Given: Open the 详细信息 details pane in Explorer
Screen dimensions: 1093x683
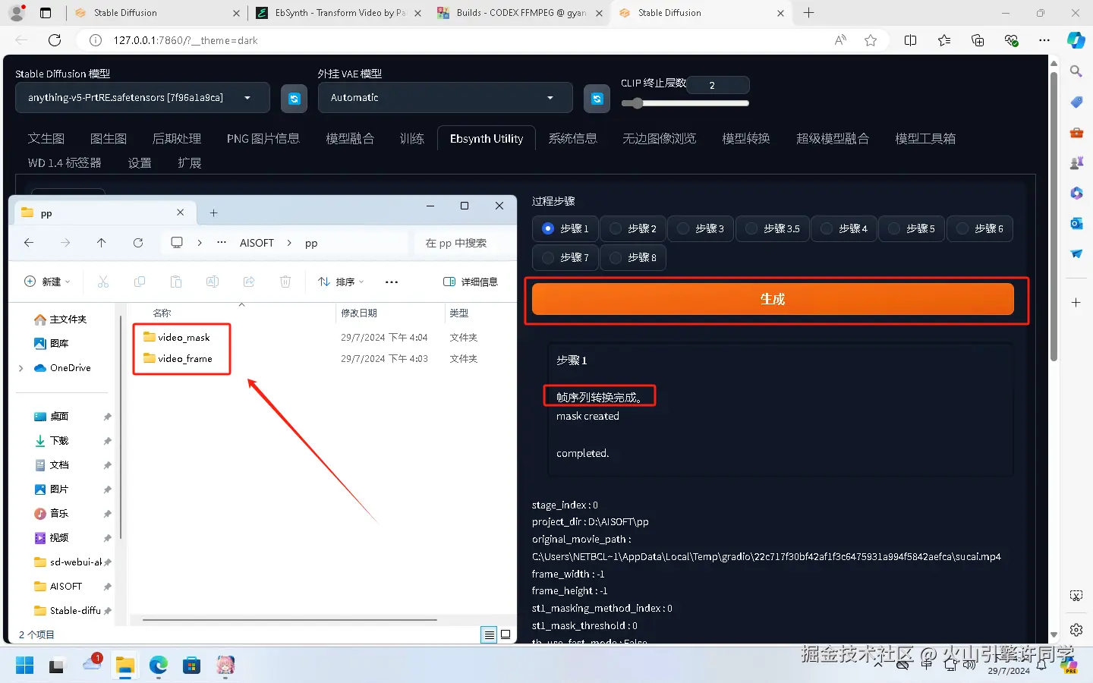Looking at the screenshot, I should 471,282.
